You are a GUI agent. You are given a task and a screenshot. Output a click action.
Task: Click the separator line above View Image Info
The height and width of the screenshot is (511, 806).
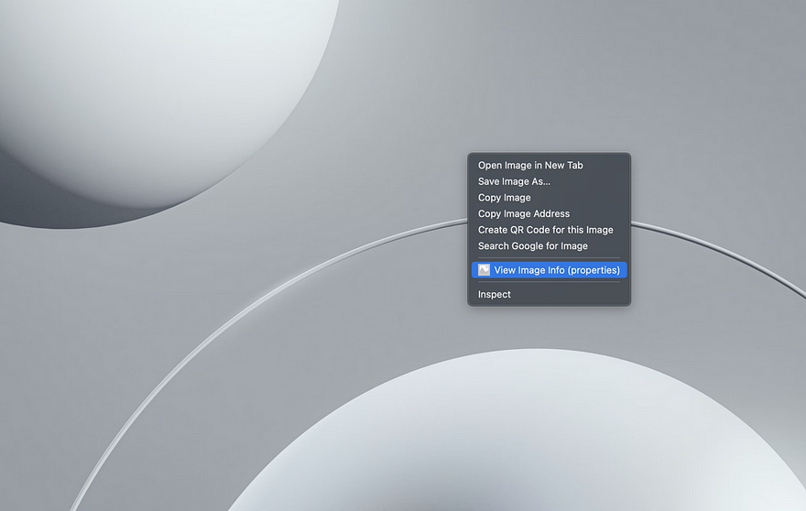coord(549,257)
